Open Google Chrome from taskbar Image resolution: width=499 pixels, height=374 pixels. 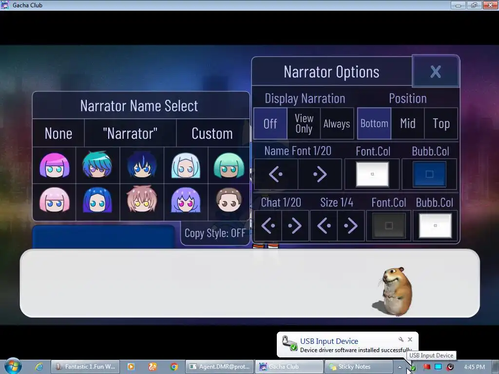174,367
